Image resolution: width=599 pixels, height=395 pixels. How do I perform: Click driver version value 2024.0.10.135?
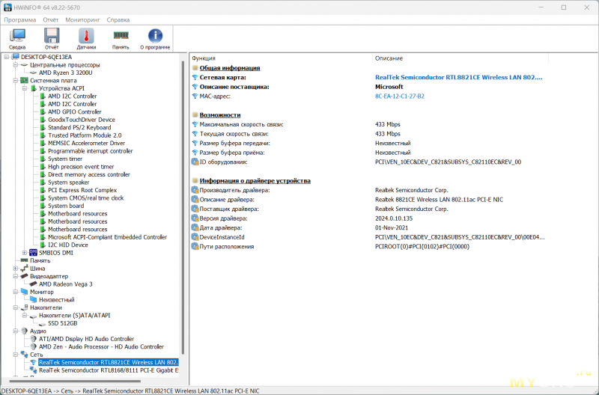coord(394,218)
